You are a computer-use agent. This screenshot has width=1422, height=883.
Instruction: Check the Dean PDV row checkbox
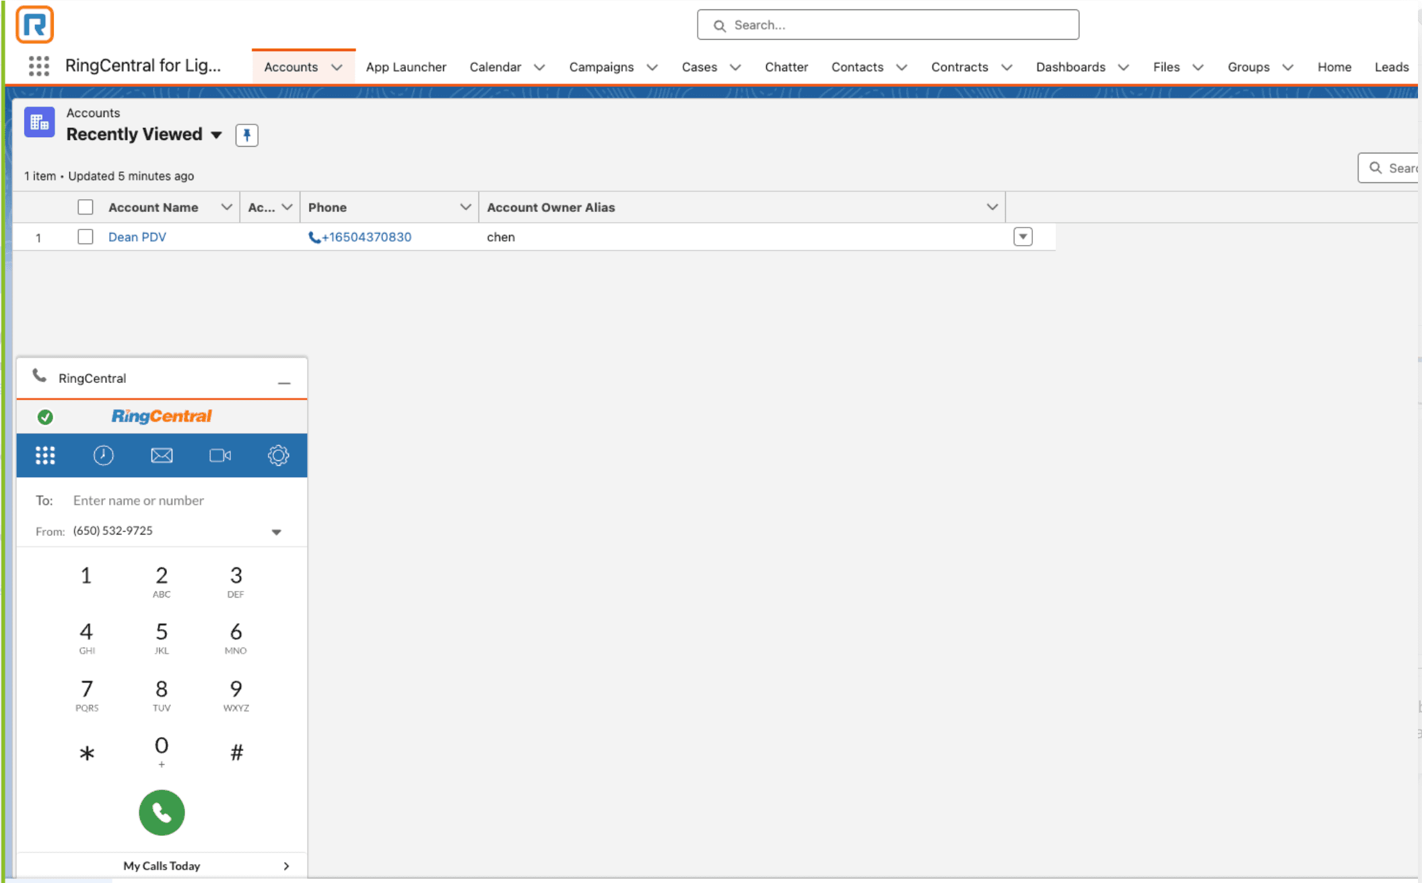pos(85,237)
